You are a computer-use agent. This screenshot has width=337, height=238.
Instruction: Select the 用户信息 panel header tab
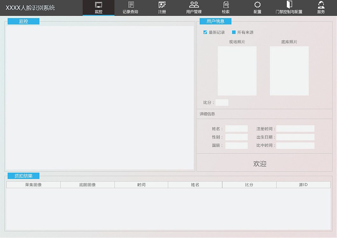[x=215, y=21]
